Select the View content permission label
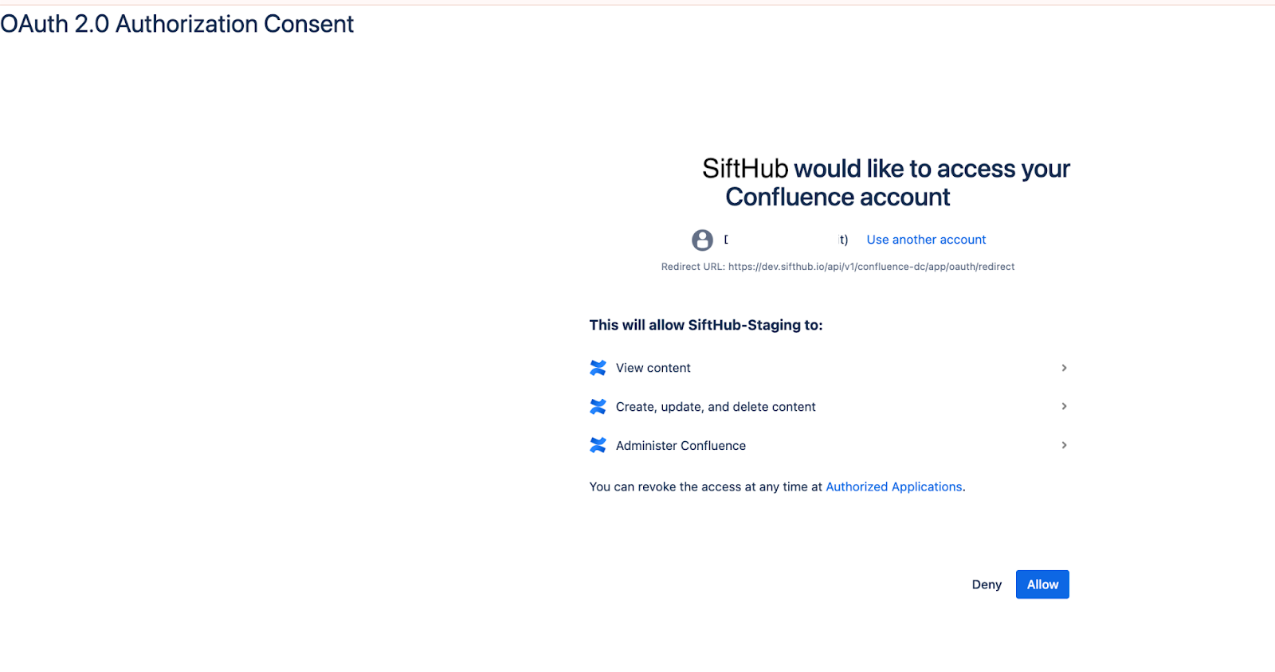The width and height of the screenshot is (1275, 672). pos(653,368)
